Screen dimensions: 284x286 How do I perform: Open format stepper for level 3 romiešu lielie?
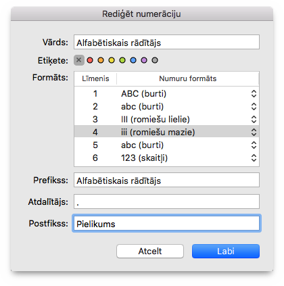[x=254, y=119]
